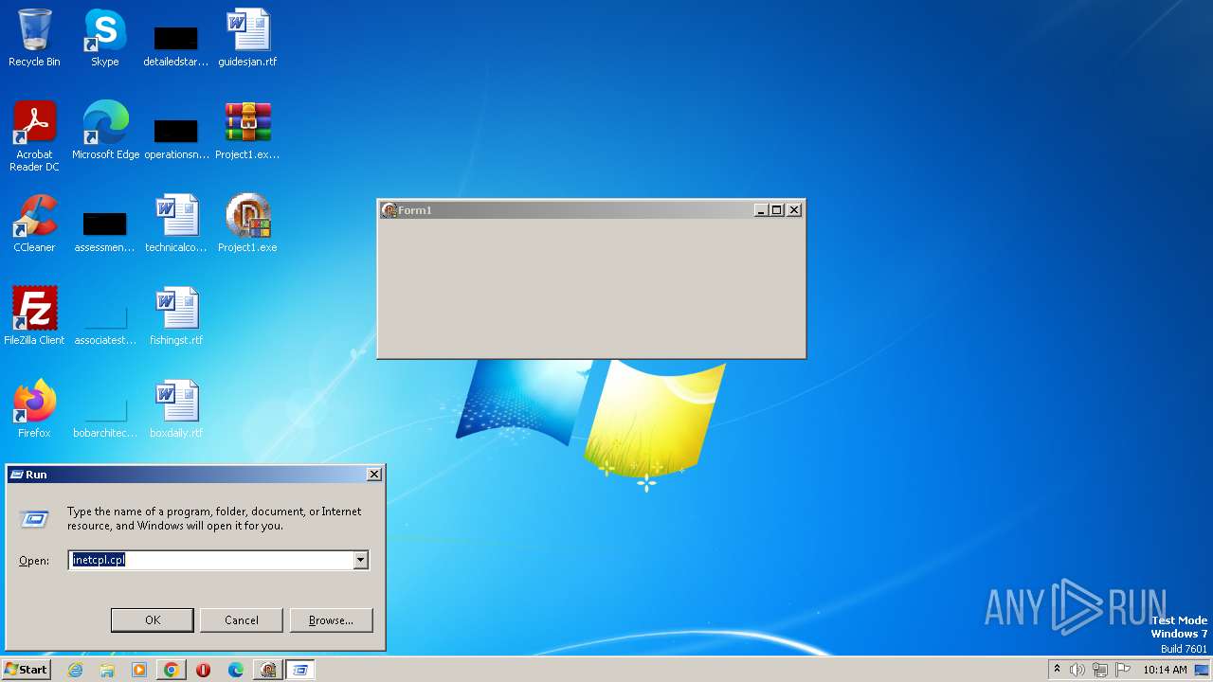Click the clock showing 10:14 AM
1213x682 pixels.
point(1165,670)
